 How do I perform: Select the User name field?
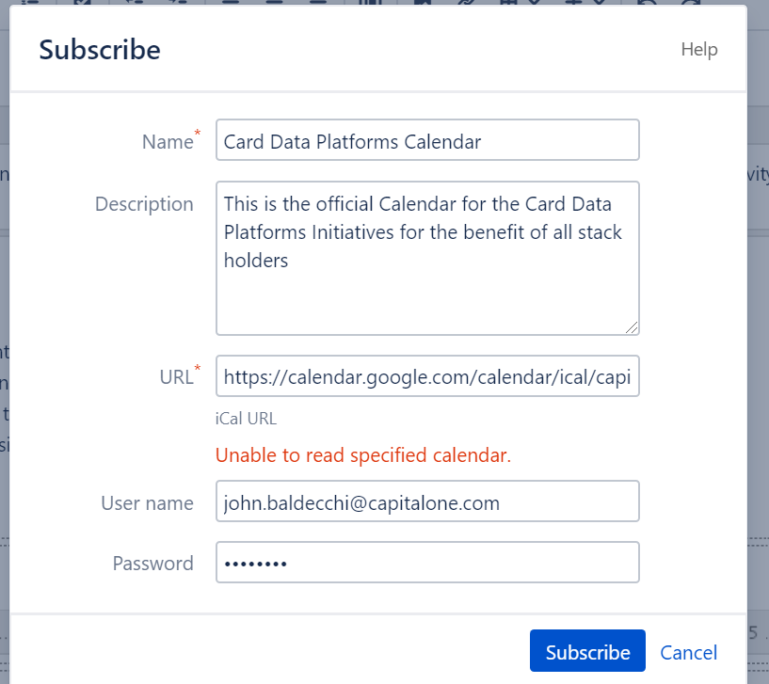tap(427, 502)
